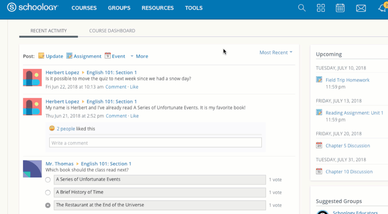Open Herbert Lopez avatar on favorite book post
388x214 pixels.
32,107
